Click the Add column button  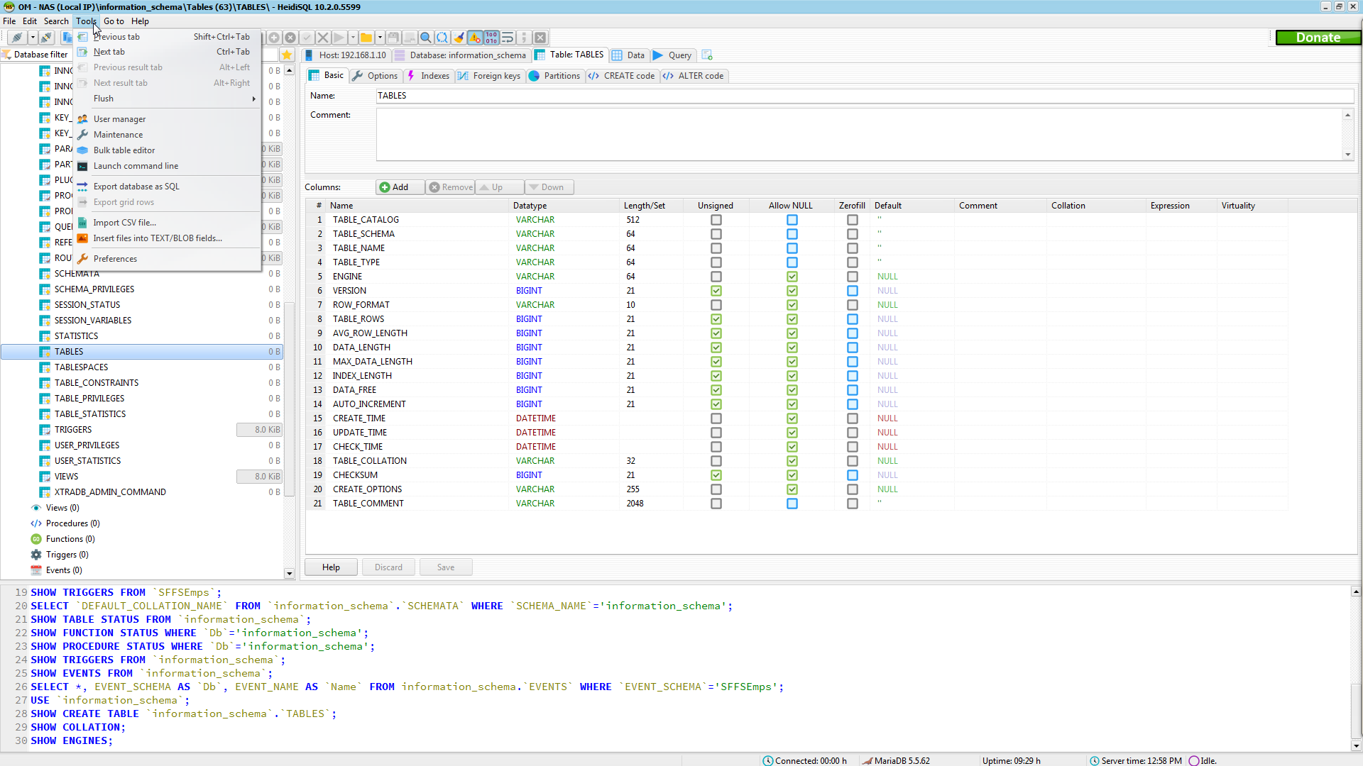pos(394,187)
